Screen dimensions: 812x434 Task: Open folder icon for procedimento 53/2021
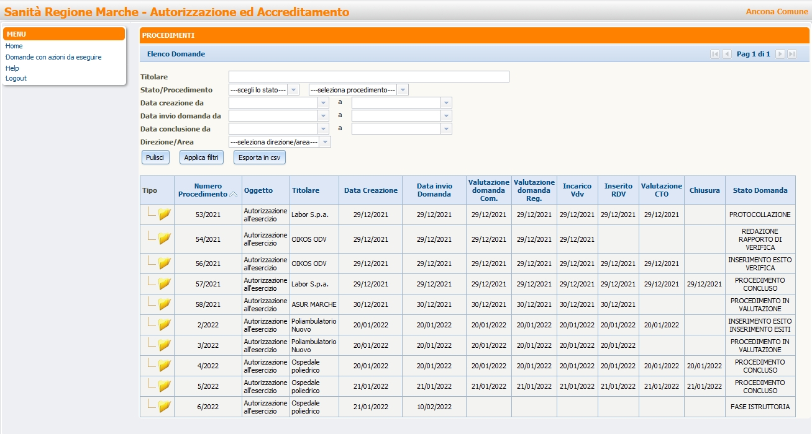pos(164,215)
